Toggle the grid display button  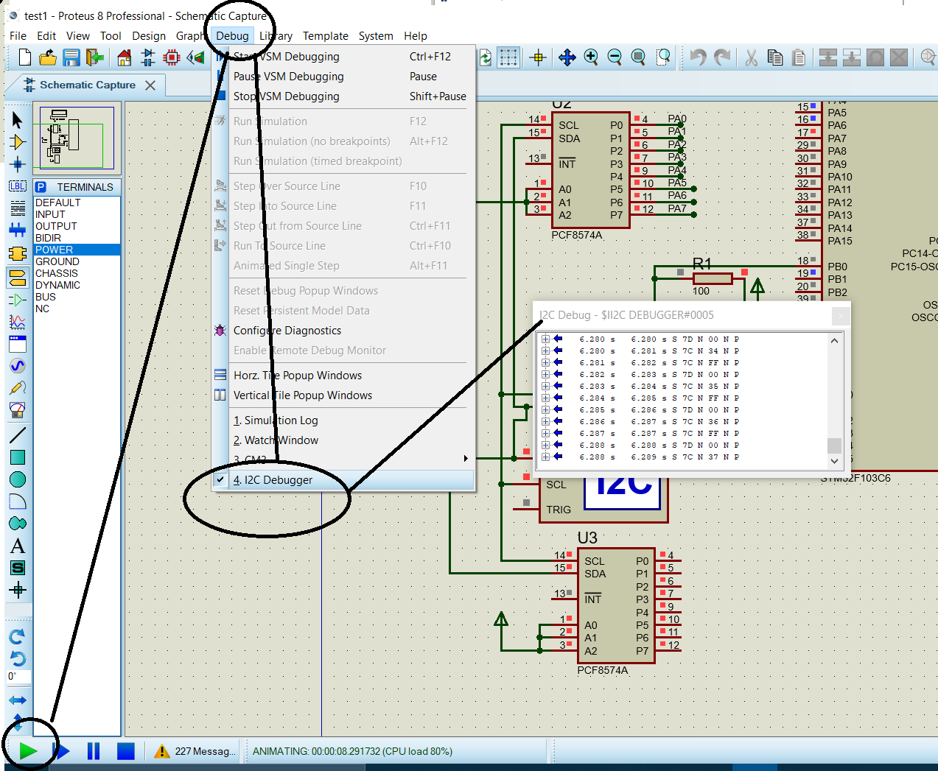tap(508, 57)
